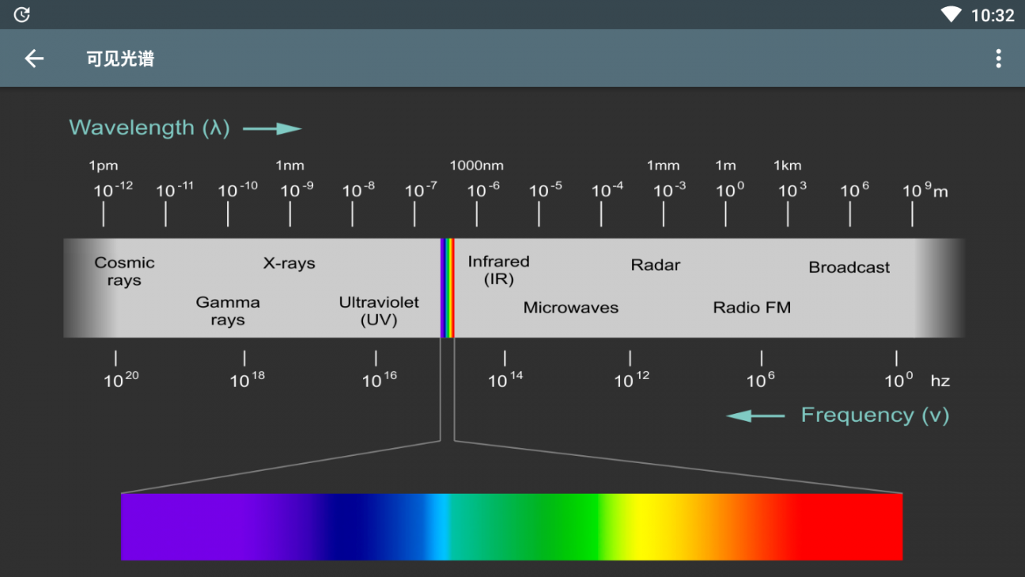Tap the Microwaves label

click(x=570, y=308)
